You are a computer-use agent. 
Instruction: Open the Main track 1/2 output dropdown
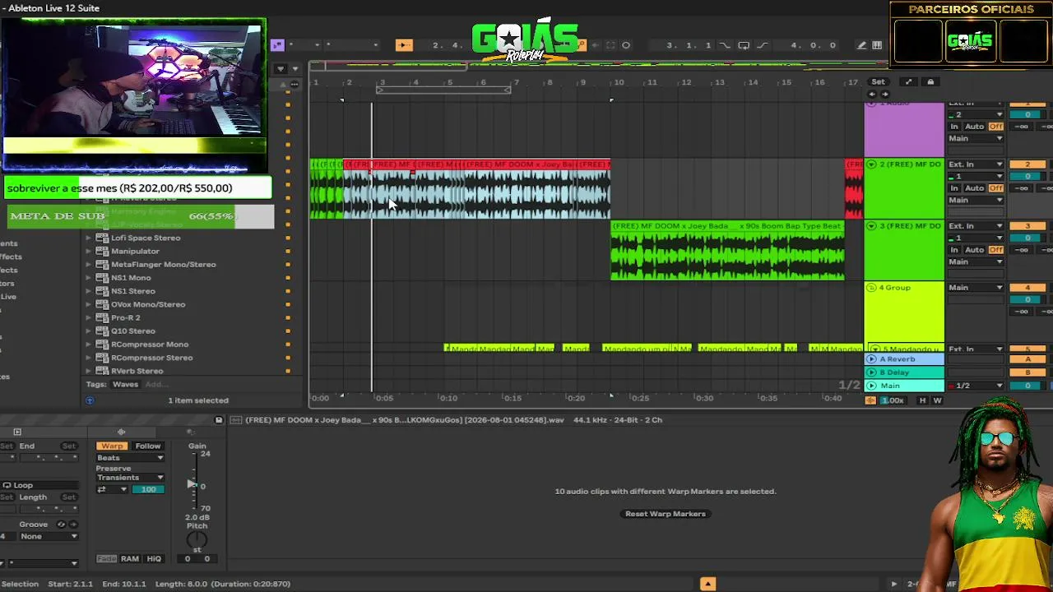click(976, 386)
